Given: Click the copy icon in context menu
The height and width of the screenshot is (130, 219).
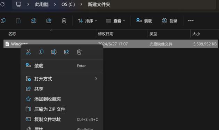Looking at the screenshot, I should click(x=41, y=52).
